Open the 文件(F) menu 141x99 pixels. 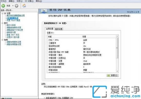[x=4, y=1]
